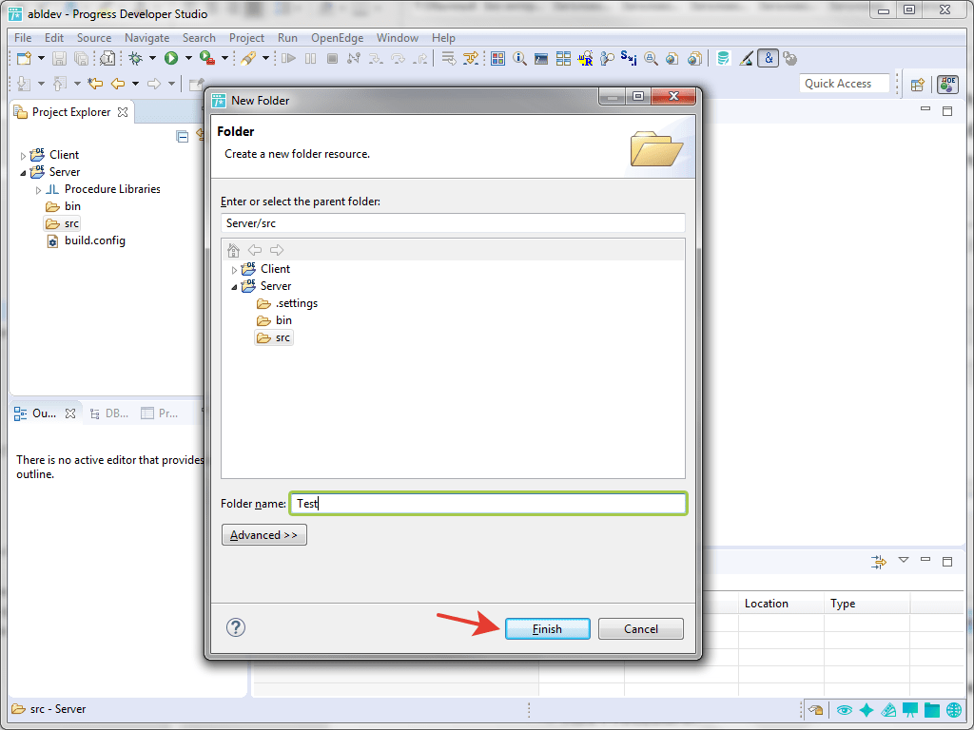Click the yellow R toolbar icon
Screen dimensions: 974x730
point(585,59)
